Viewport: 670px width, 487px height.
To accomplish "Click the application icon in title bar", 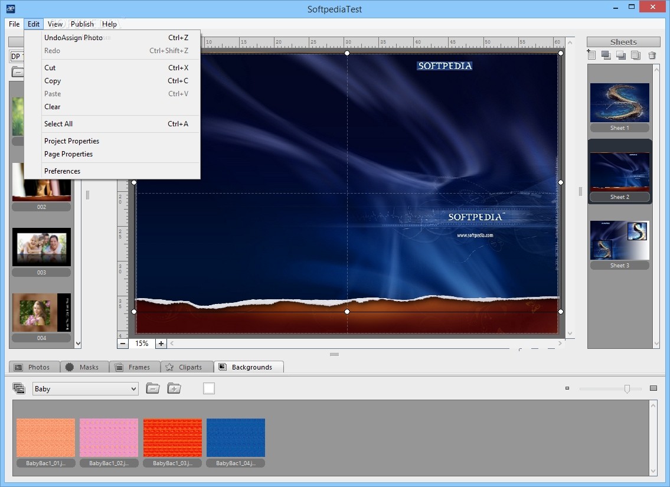I will 11,8.
